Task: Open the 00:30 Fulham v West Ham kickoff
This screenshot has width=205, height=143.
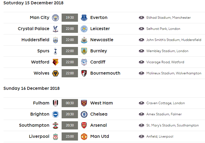Action: (70, 103)
